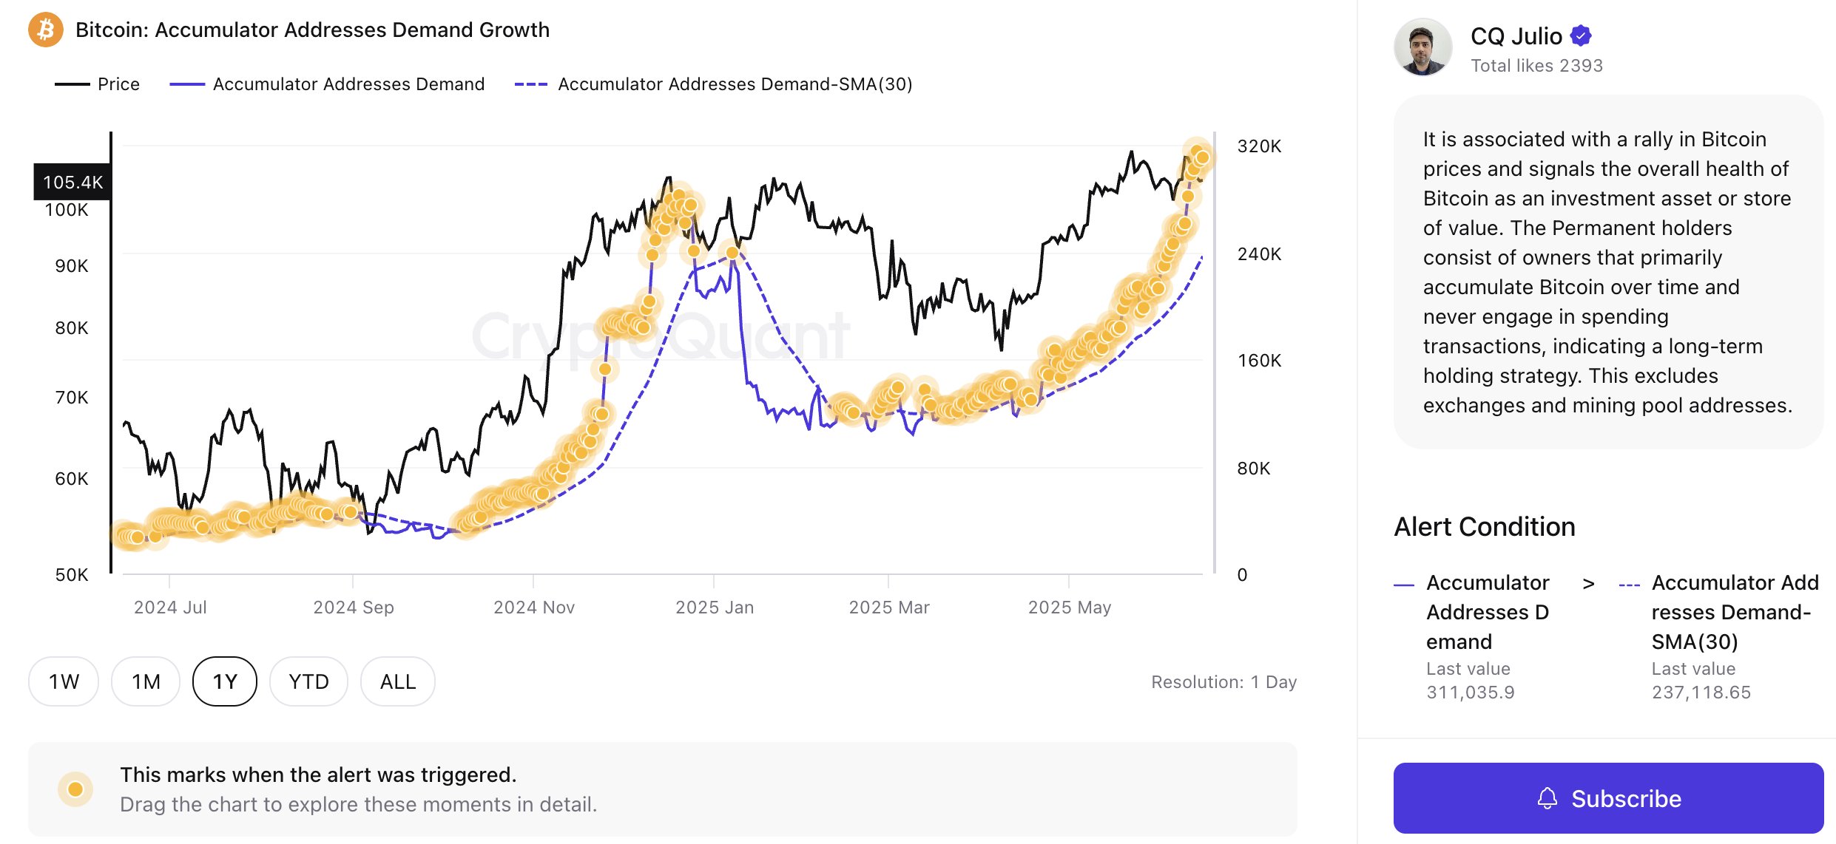Select the 1M time range button
1836x844 pixels.
point(145,681)
